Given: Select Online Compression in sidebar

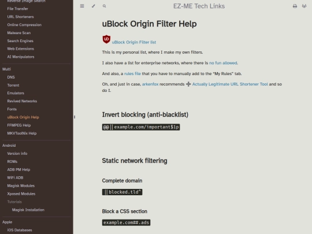Looking at the screenshot, I should (24, 25).
